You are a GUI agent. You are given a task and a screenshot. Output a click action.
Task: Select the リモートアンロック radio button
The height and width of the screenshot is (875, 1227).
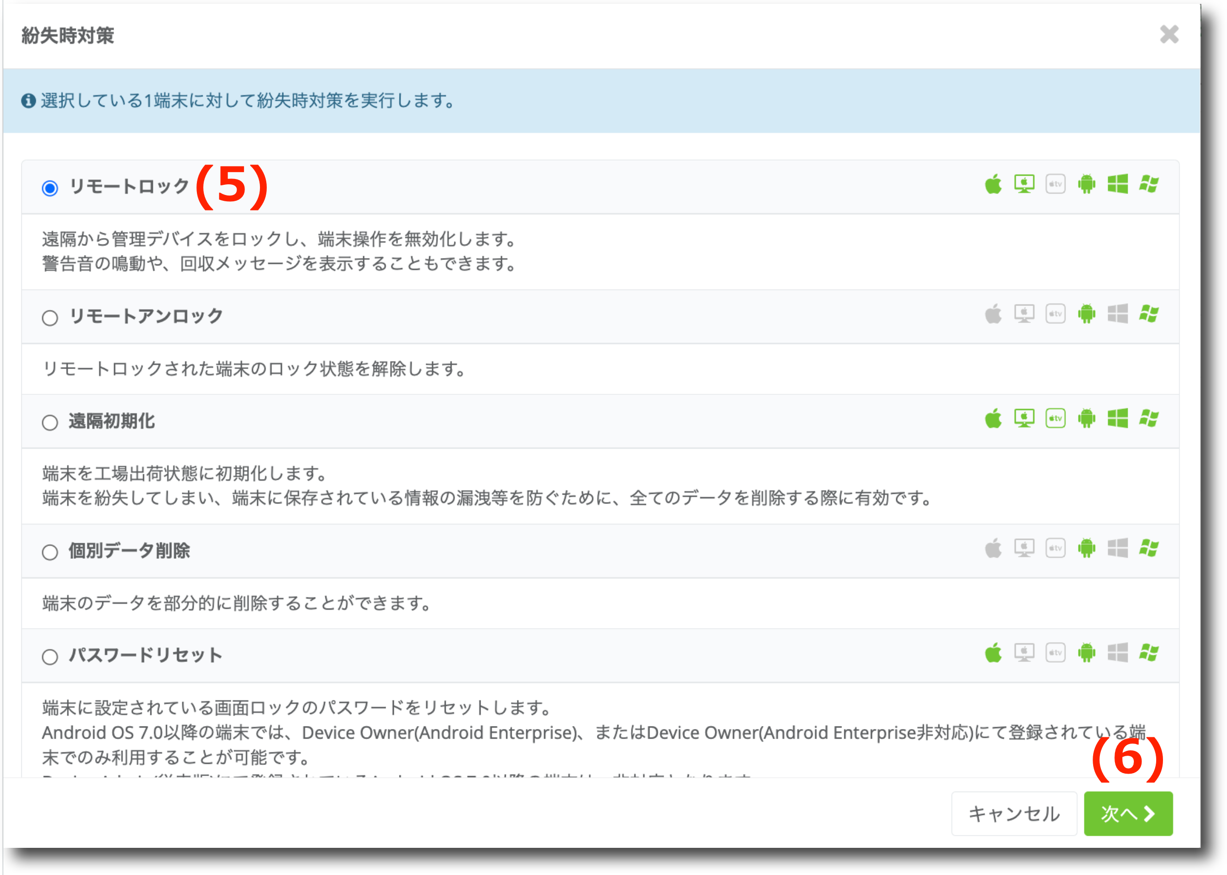coord(50,318)
